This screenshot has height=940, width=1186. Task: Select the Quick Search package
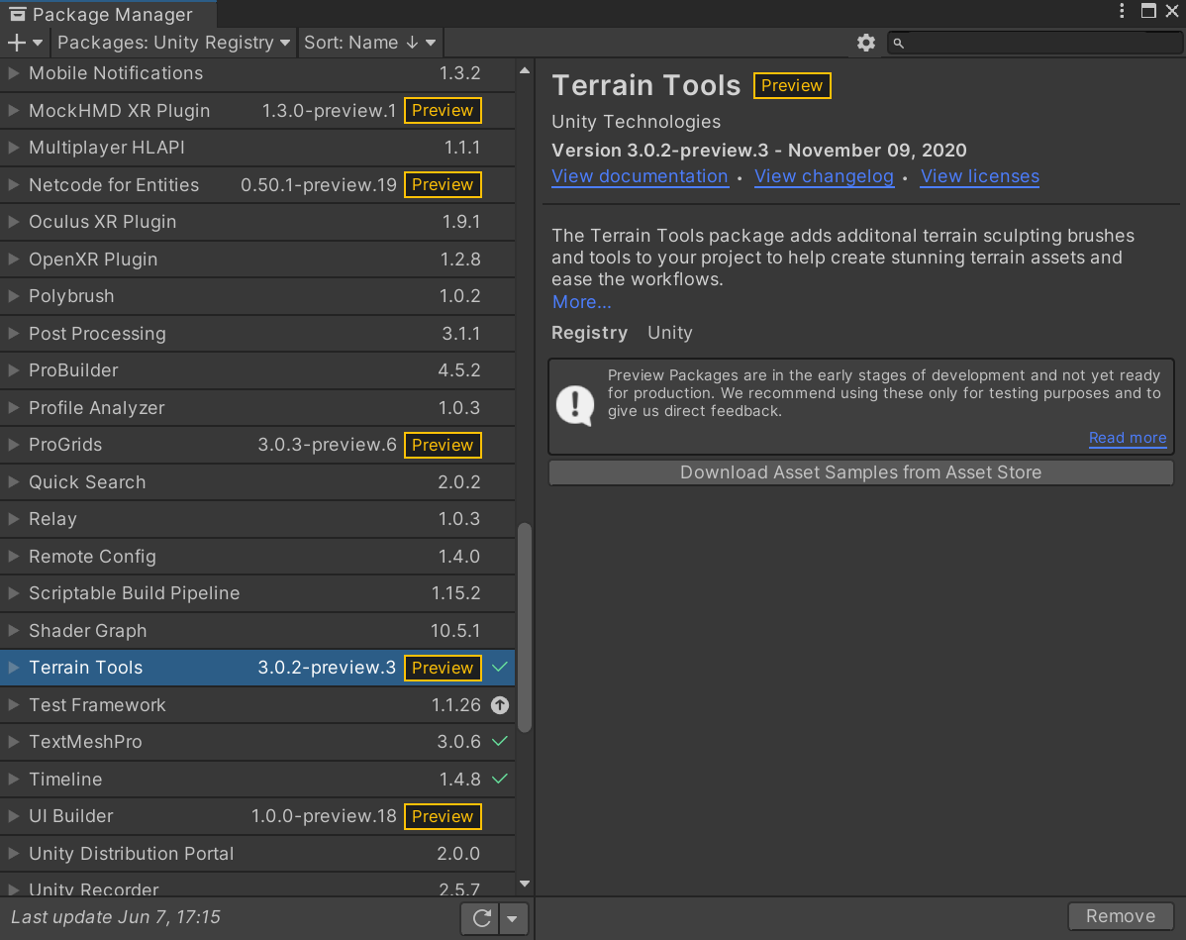(257, 482)
